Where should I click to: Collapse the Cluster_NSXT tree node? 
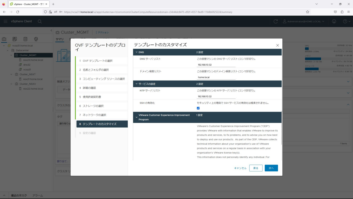(11, 74)
